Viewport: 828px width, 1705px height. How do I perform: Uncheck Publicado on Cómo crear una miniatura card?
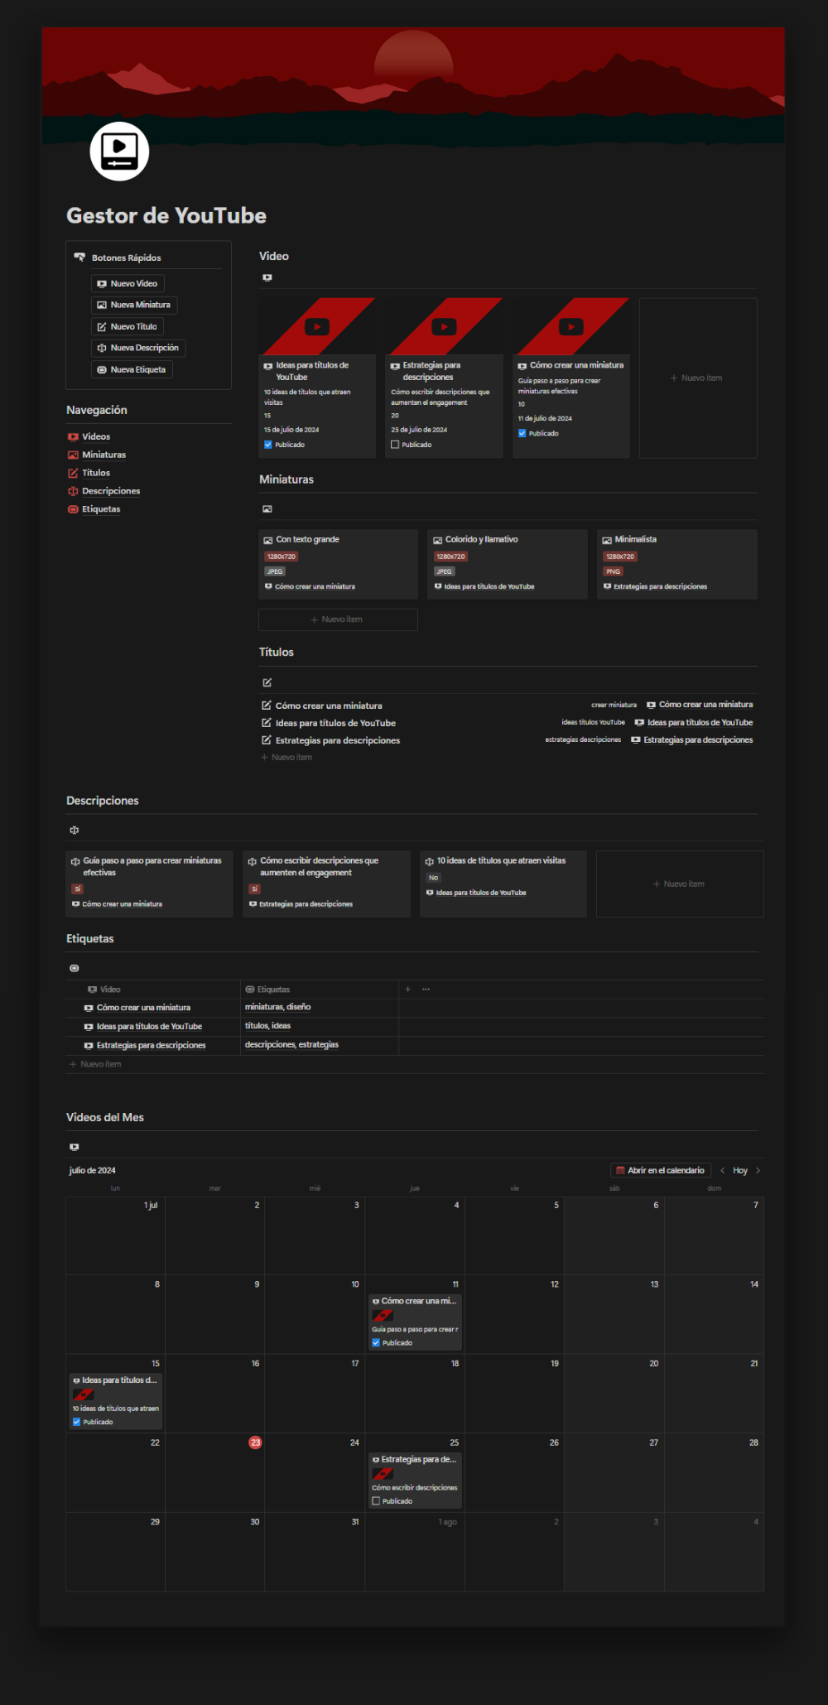(522, 433)
